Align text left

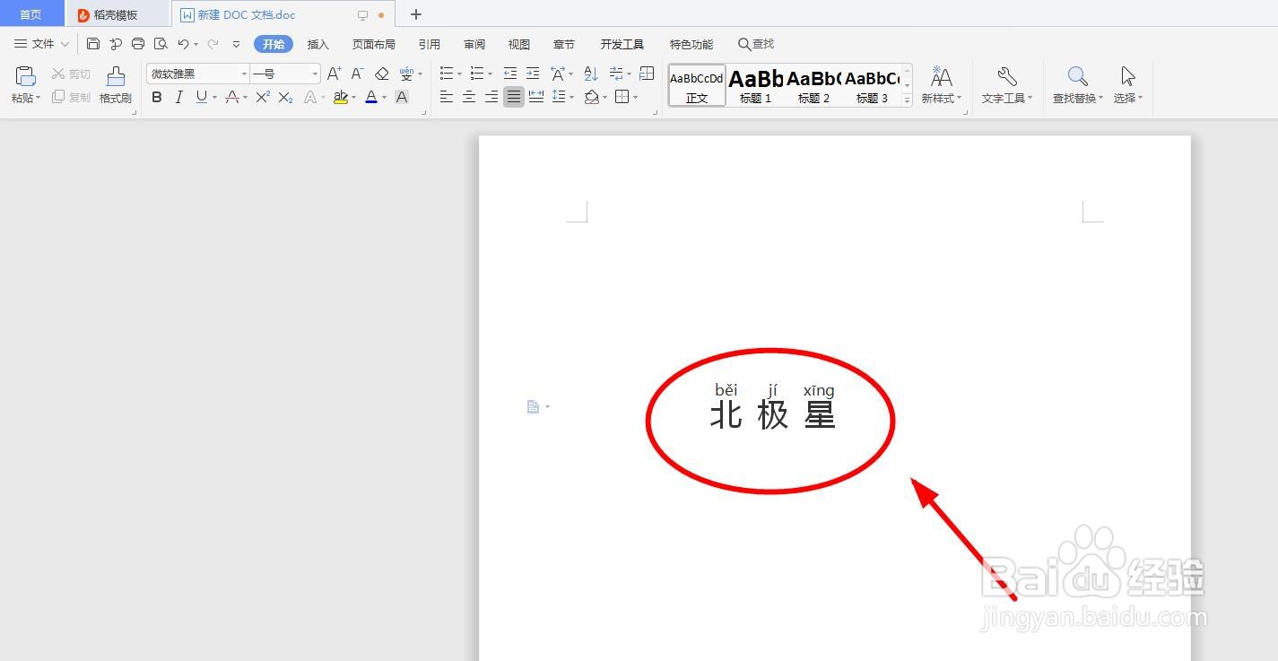coord(447,97)
